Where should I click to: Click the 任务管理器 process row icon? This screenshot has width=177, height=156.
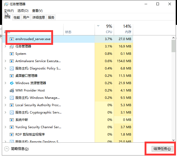[x=12, y=46]
